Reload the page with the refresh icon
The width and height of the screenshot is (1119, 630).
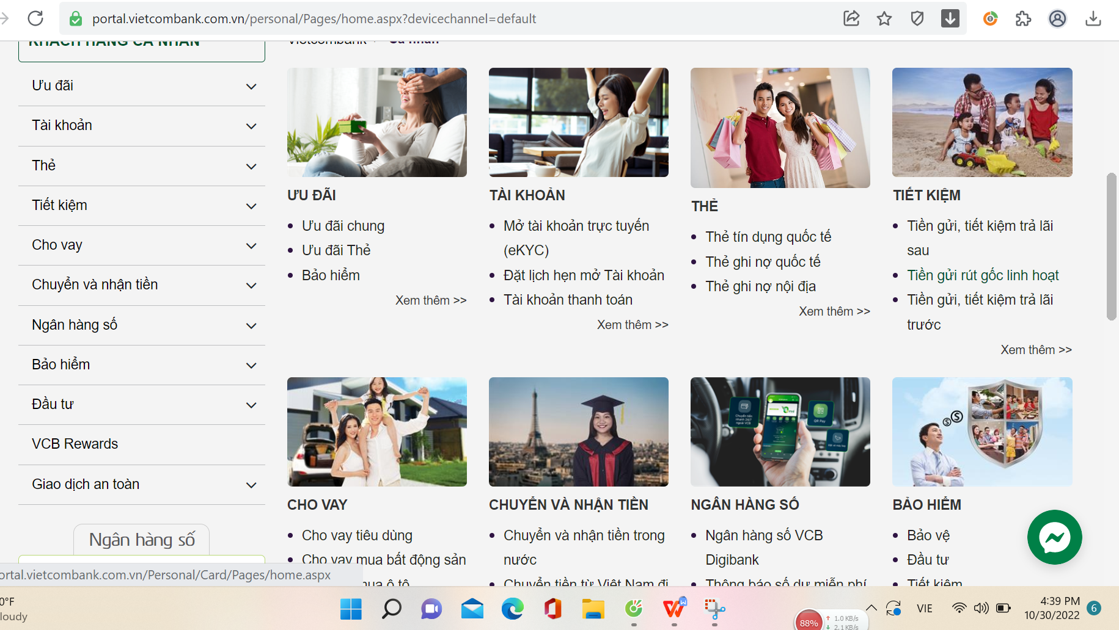35,18
